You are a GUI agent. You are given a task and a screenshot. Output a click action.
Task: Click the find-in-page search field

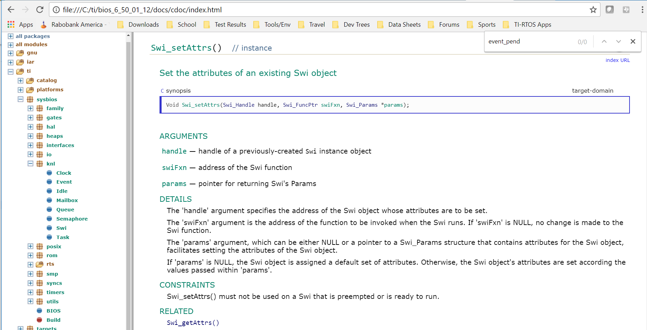pyautogui.click(x=531, y=41)
